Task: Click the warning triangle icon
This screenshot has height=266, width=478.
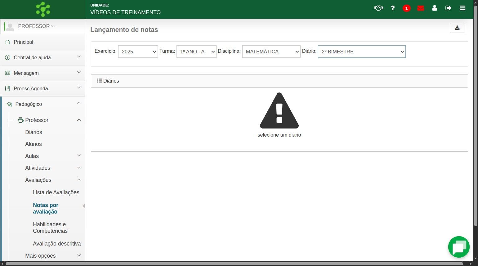Action: coord(279,110)
